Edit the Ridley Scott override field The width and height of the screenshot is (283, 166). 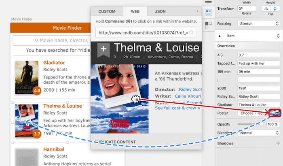click(x=259, y=96)
